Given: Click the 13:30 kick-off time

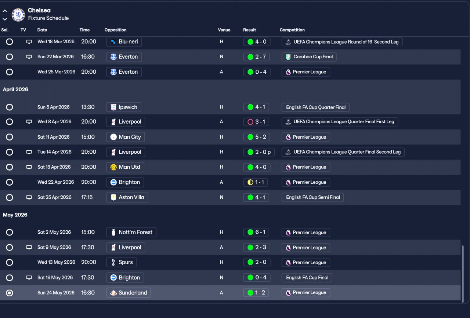Looking at the screenshot, I should [88, 107].
